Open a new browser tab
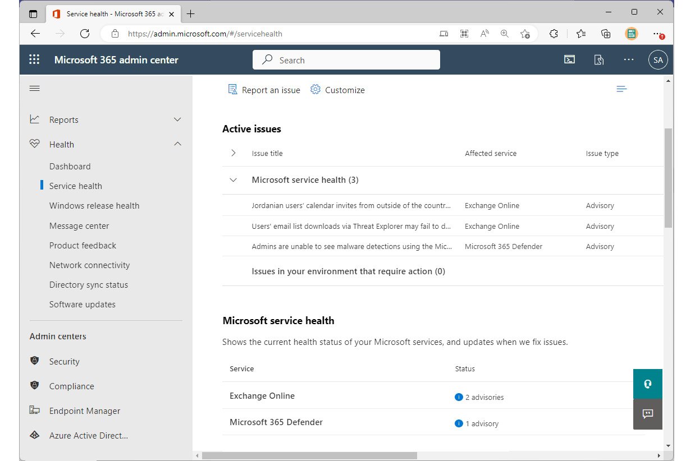The height and width of the screenshot is (461, 695). click(191, 13)
